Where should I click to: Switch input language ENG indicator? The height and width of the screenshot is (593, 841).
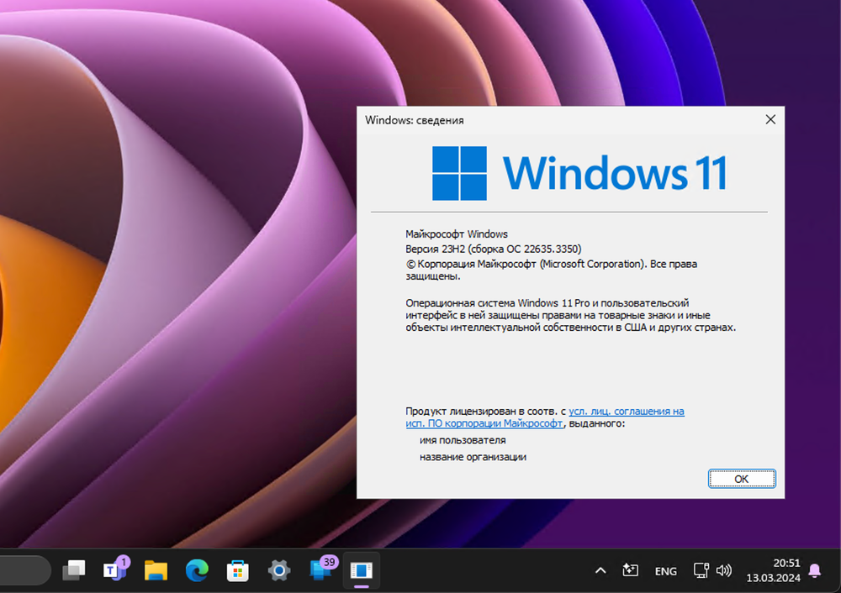click(665, 571)
